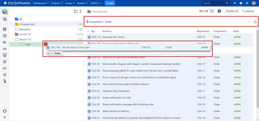The width and height of the screenshot is (259, 121).
Task: Click the Deselect all button
Action: coord(232,11)
